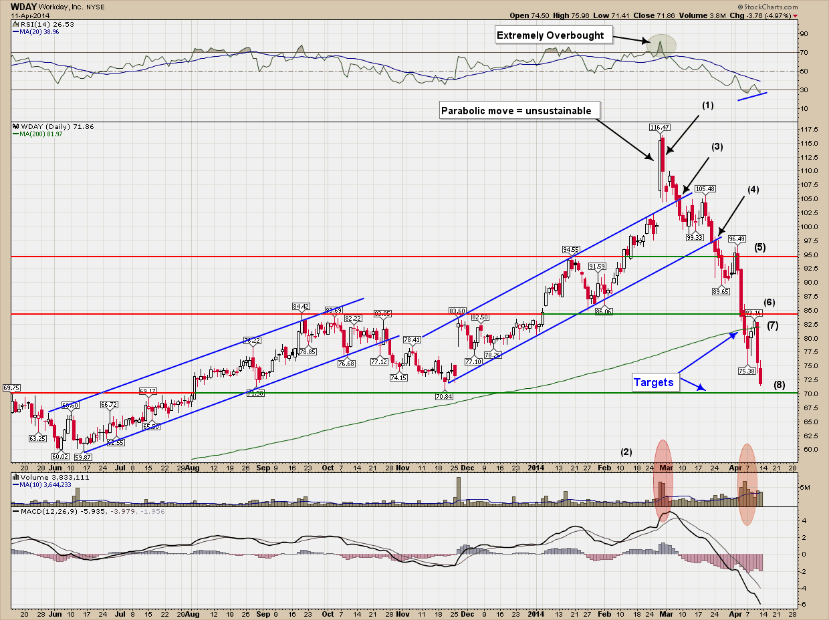Click the 82.50 price label
Image resolution: width=829 pixels, height=620 pixels.
pyautogui.click(x=481, y=317)
